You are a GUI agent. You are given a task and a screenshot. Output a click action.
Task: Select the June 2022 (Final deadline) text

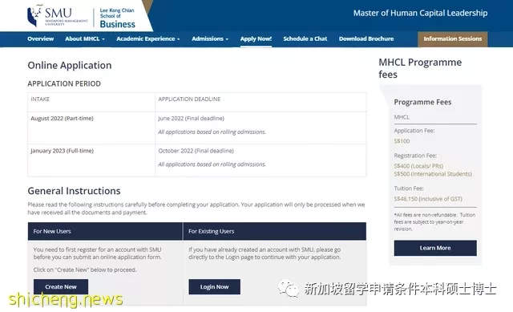191,119
